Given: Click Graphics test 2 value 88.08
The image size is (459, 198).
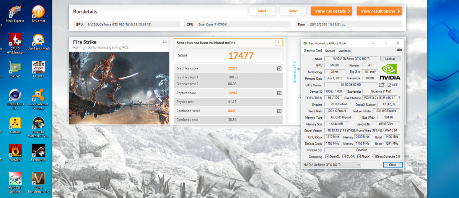Looking at the screenshot, I should 233,84.
